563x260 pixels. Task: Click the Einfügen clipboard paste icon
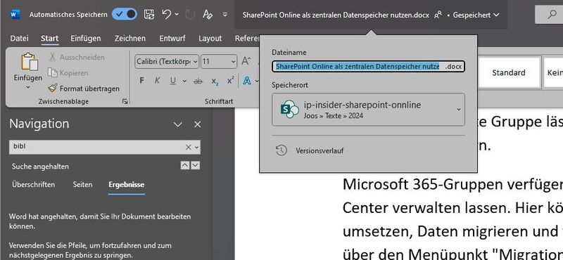coord(30,62)
